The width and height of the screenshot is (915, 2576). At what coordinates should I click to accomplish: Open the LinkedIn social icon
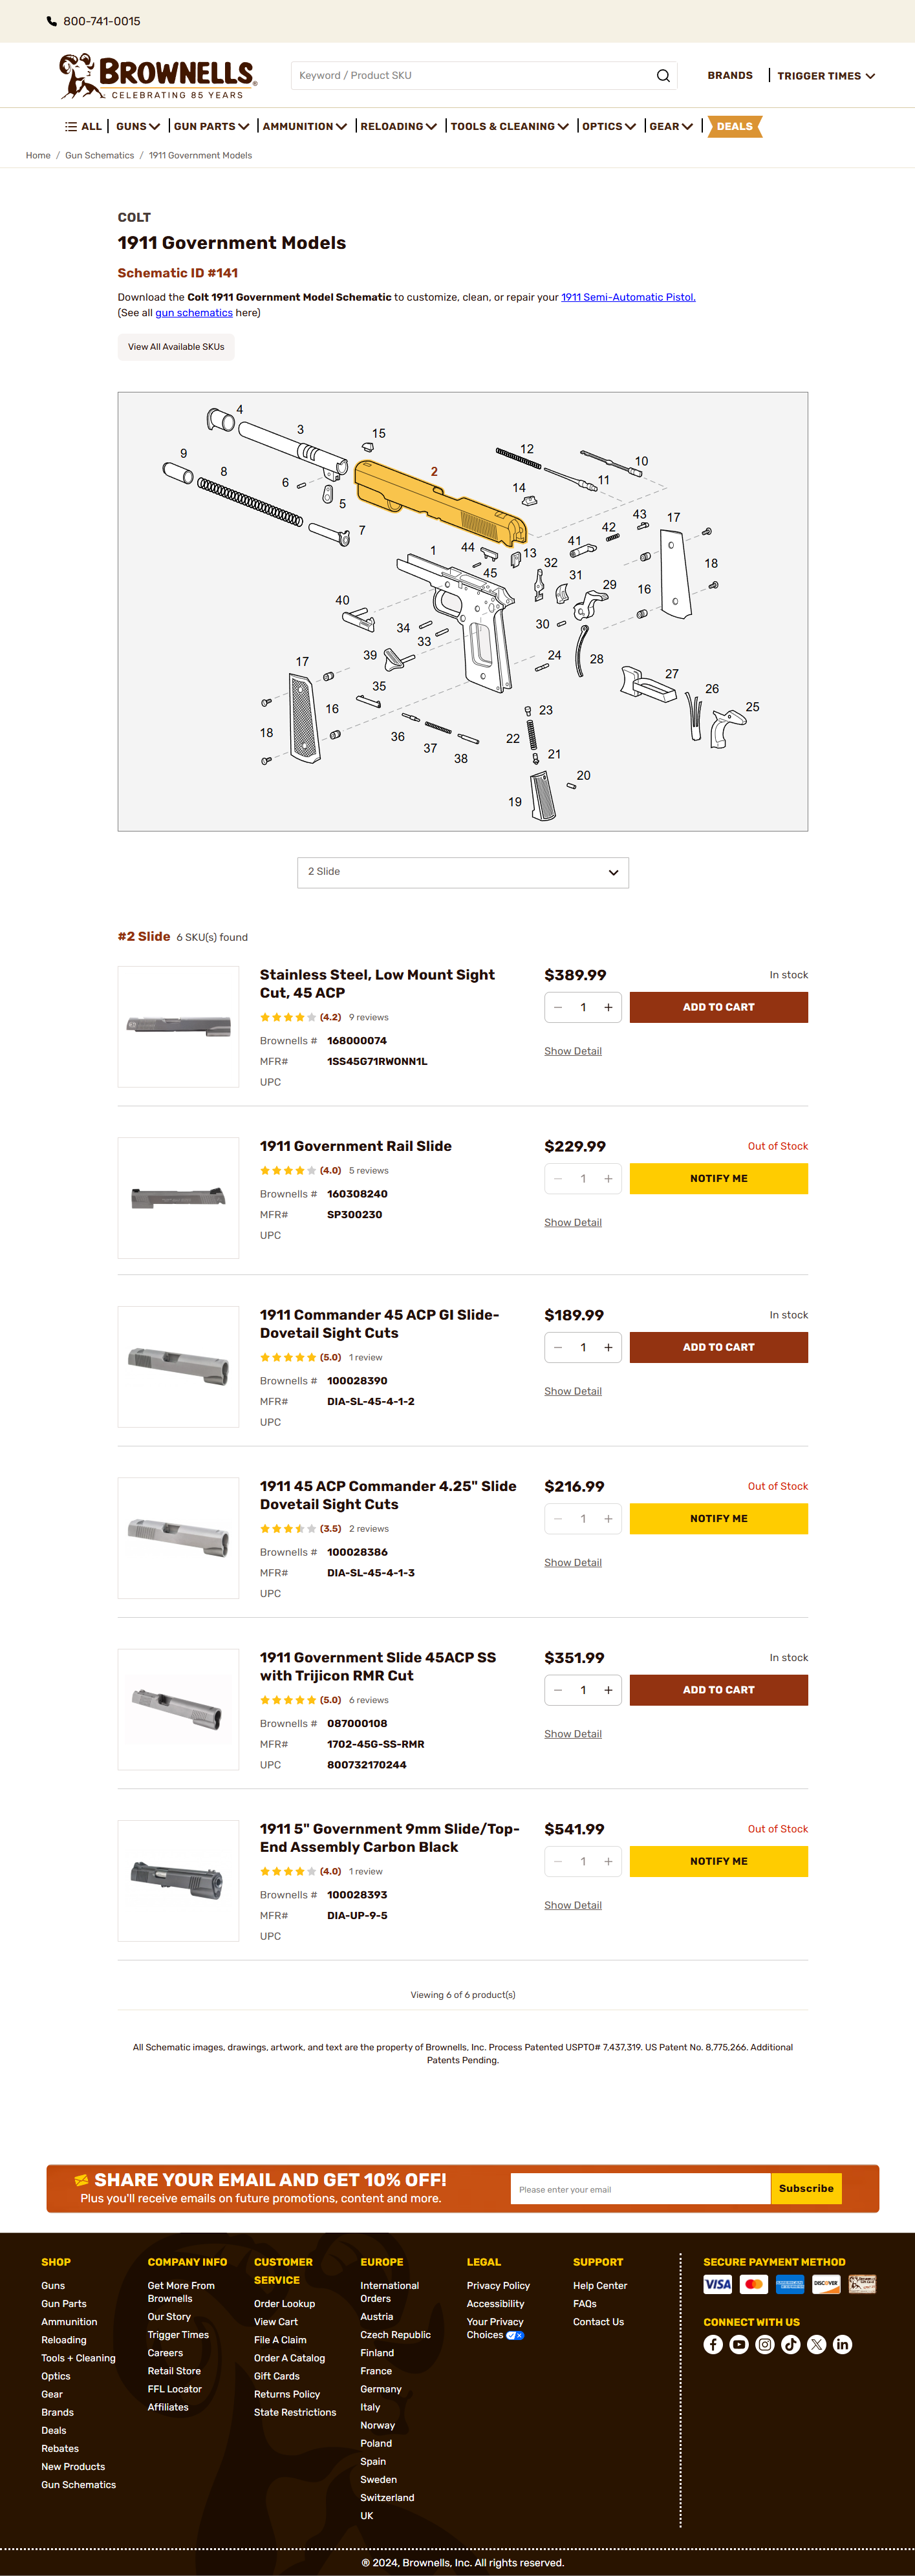(843, 2344)
